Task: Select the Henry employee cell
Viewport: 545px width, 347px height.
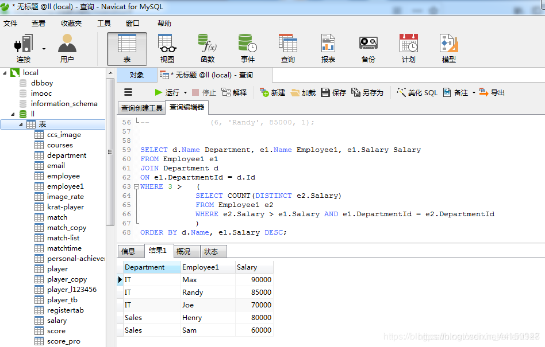Action: point(208,318)
